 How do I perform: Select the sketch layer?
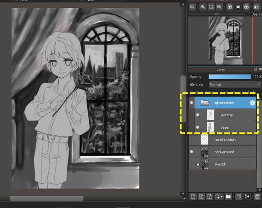[222, 164]
